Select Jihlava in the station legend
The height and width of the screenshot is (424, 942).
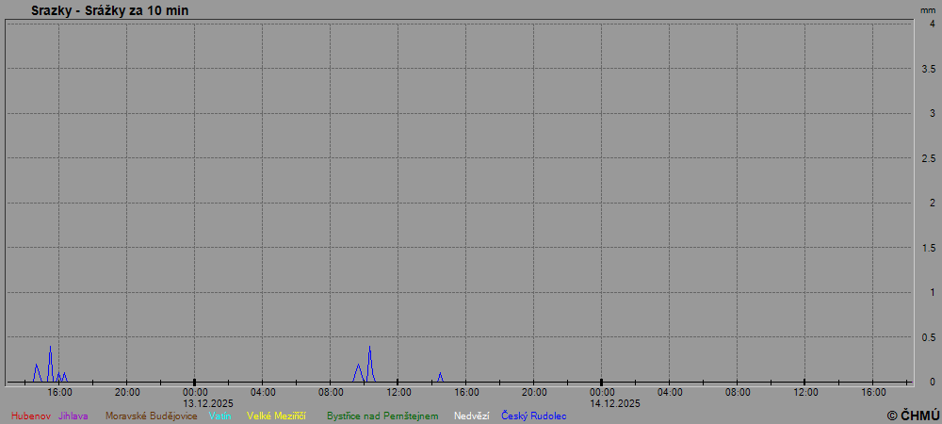(73, 416)
